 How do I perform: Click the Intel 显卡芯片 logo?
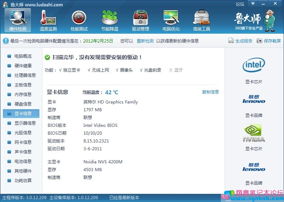click(x=254, y=65)
